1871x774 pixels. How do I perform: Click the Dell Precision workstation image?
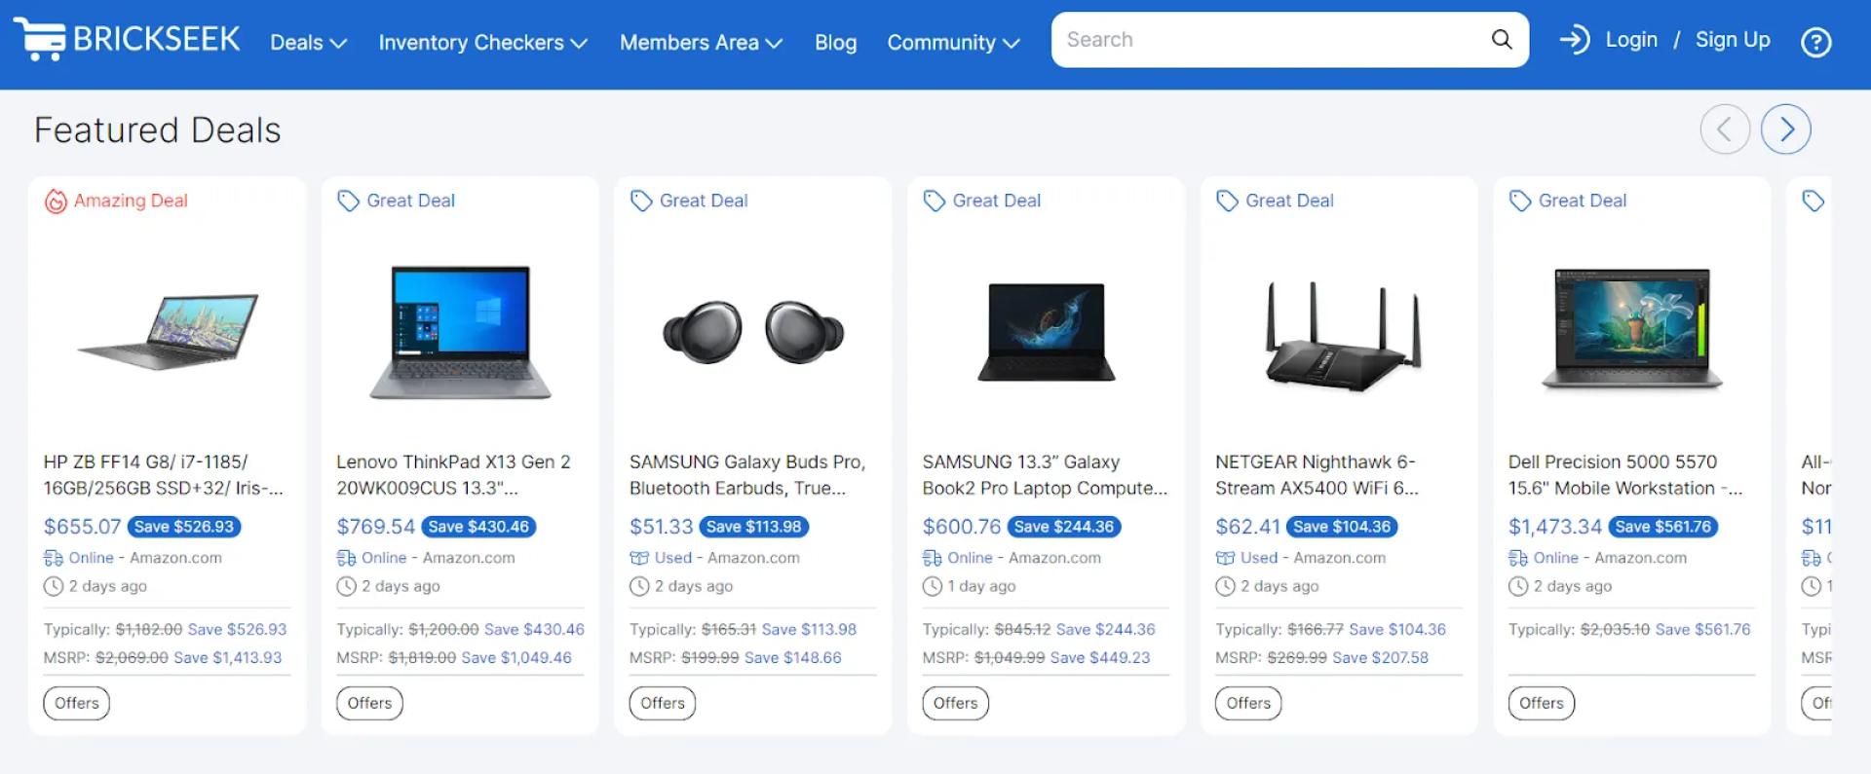[1632, 330]
